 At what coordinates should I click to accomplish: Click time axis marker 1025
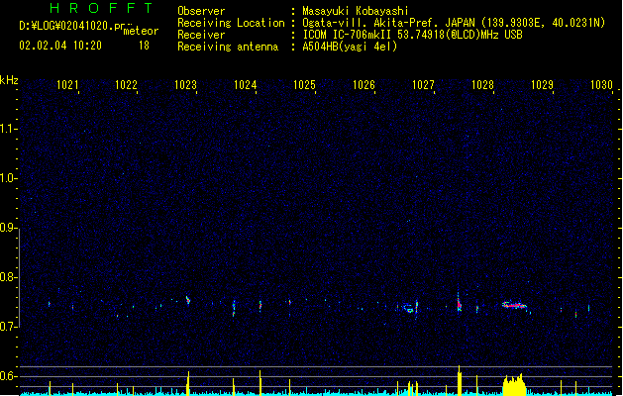[304, 85]
